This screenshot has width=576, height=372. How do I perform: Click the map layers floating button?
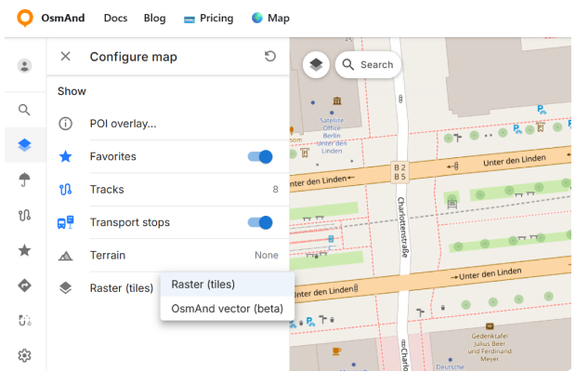(316, 65)
